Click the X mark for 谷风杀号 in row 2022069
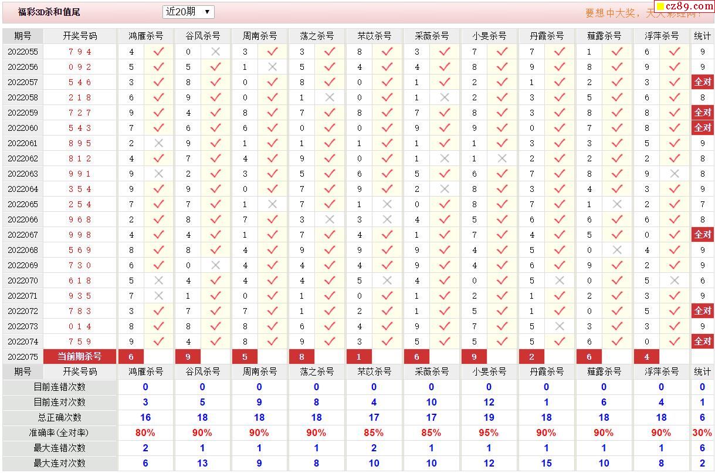Screen dimensions: 715x473 pyautogui.click(x=216, y=265)
